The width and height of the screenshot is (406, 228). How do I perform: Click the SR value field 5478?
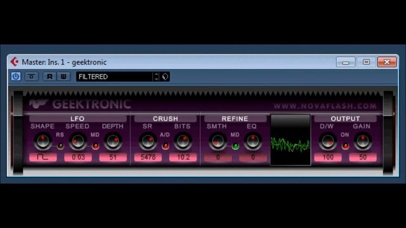point(148,157)
